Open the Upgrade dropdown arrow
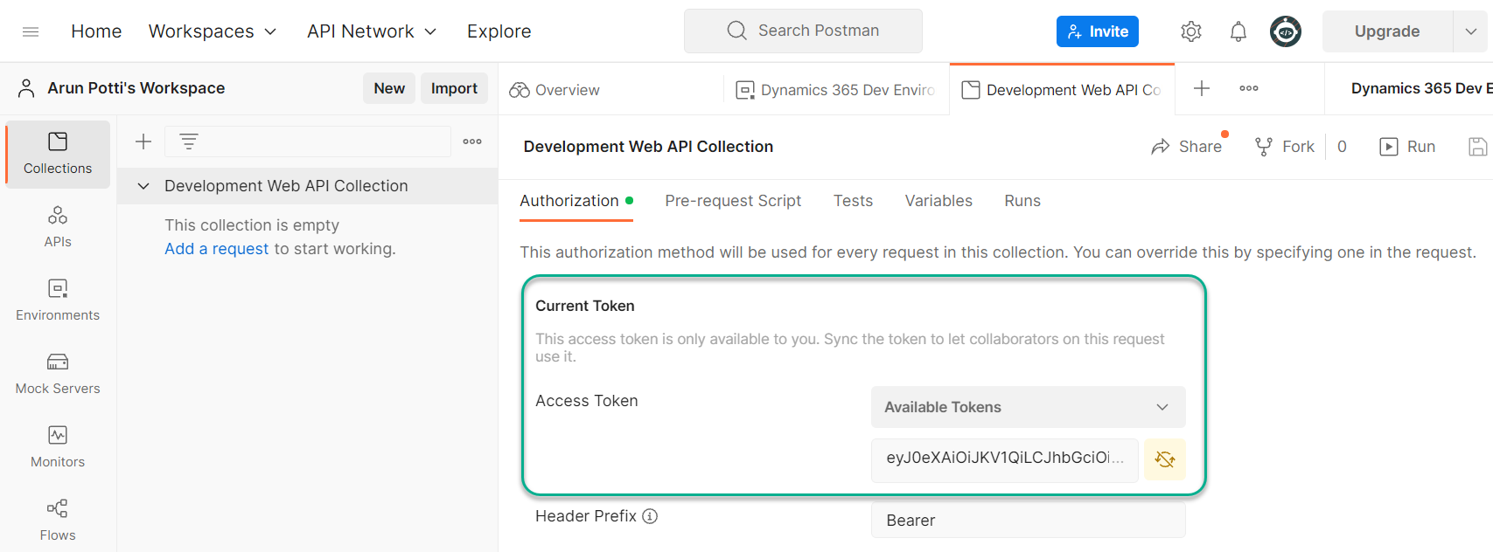The image size is (1493, 552). pyautogui.click(x=1471, y=31)
